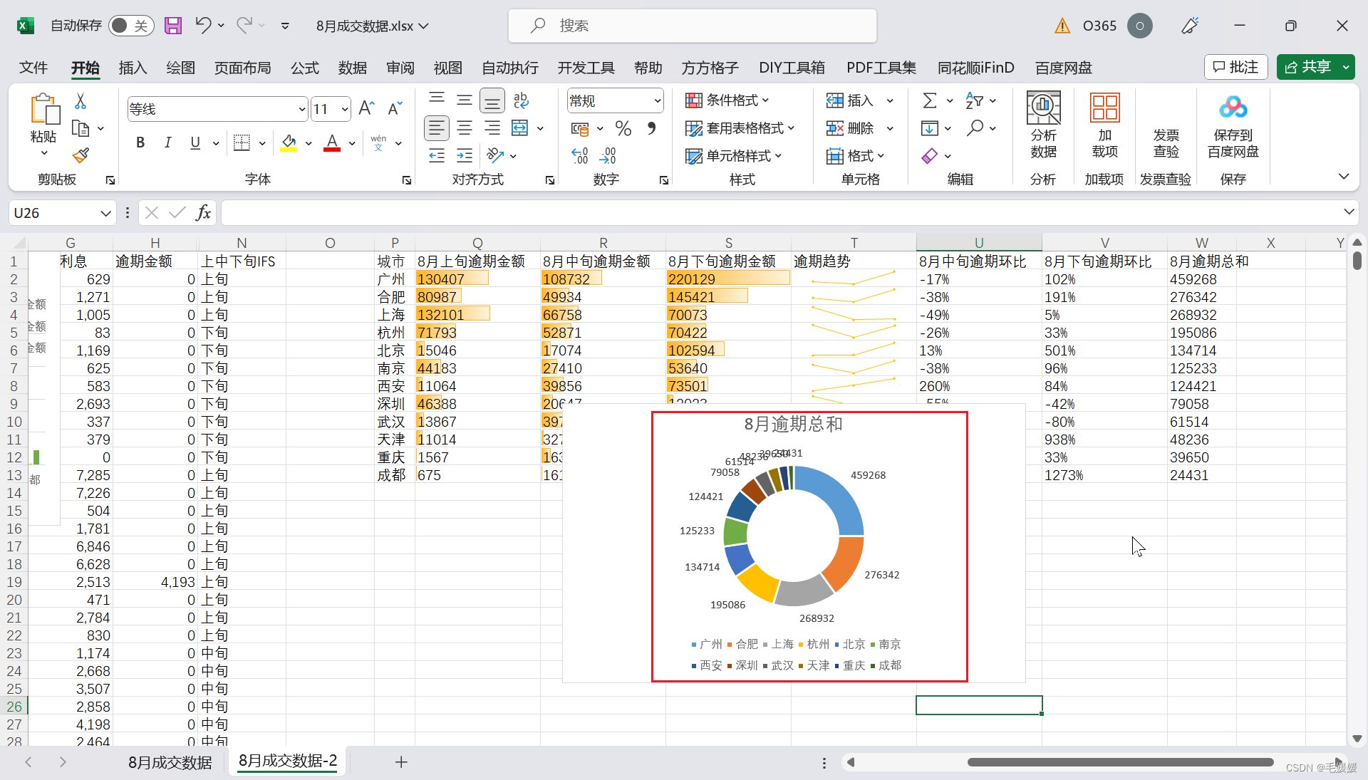
Task: Open fill color dropdown arrow
Action: pyautogui.click(x=309, y=143)
